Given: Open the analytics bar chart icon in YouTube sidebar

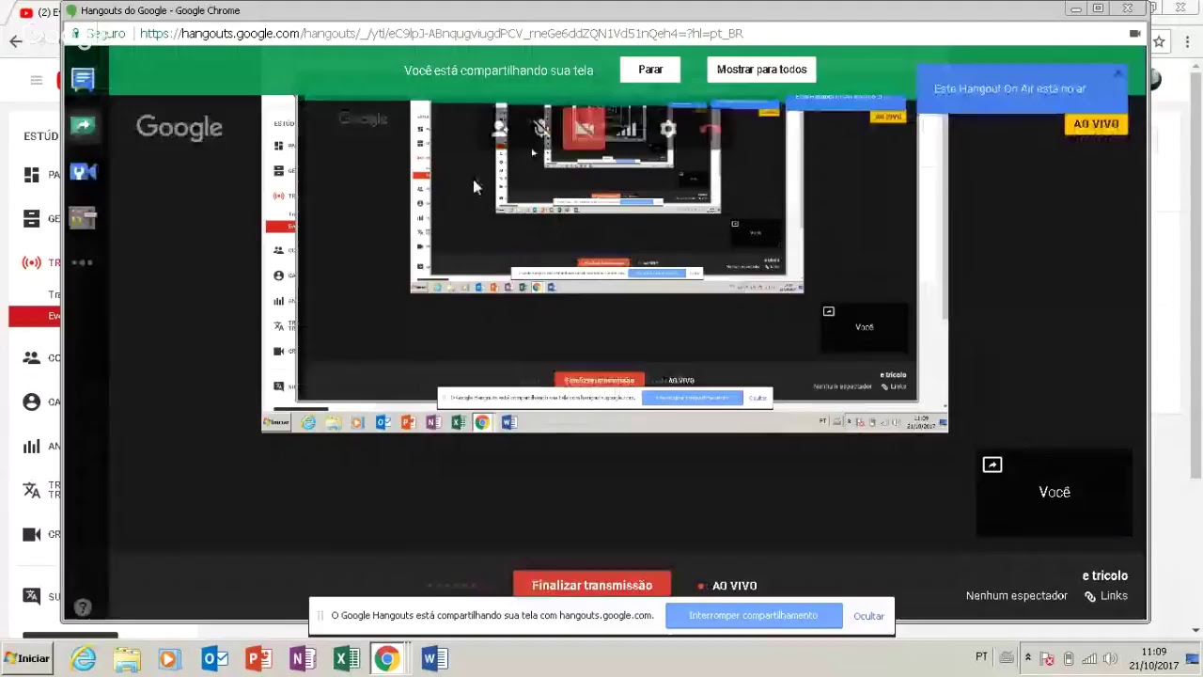Looking at the screenshot, I should point(31,446).
